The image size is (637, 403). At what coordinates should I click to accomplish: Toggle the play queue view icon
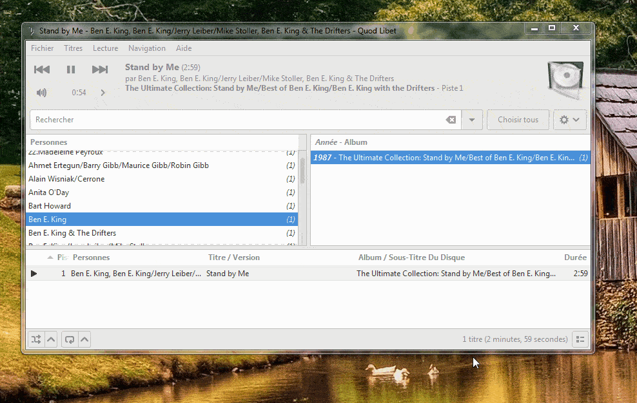tap(580, 339)
